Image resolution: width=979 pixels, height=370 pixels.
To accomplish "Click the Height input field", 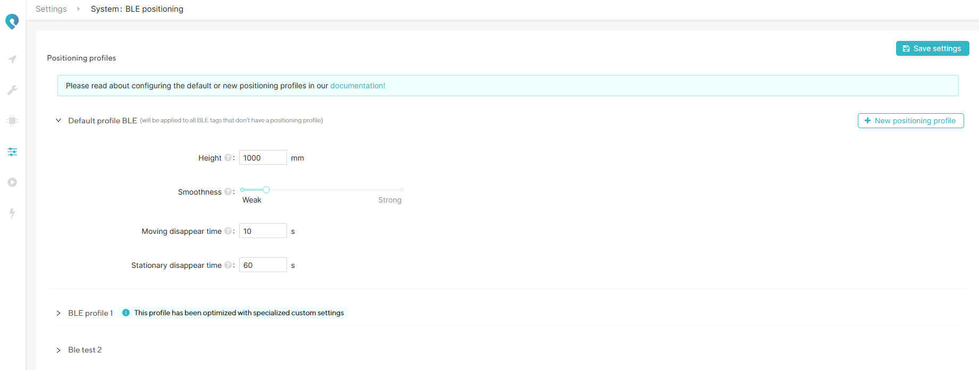I will (x=263, y=158).
